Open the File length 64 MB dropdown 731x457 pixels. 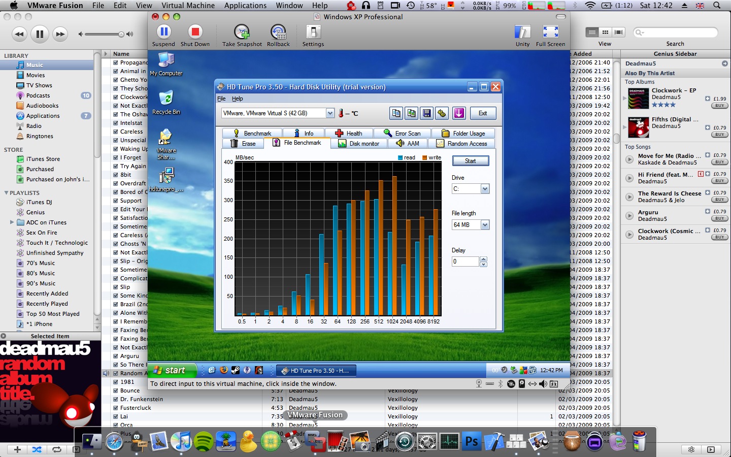485,225
